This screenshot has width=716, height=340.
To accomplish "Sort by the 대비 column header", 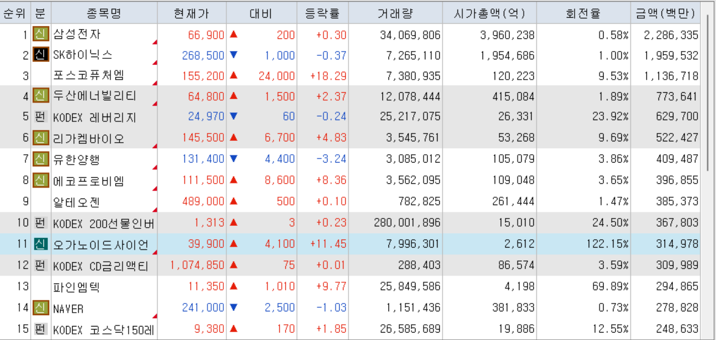I will pos(262,13).
